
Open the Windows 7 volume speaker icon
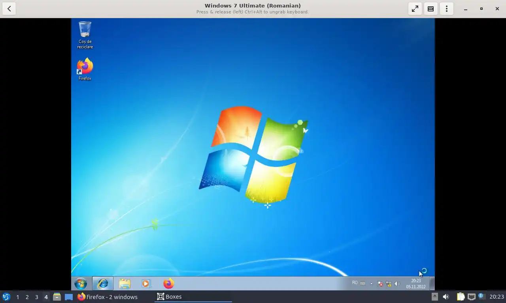(x=397, y=284)
